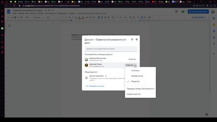The height and width of the screenshot is (122, 217).
Task: Select Читатель in the role menu
Action: pos(135,70)
